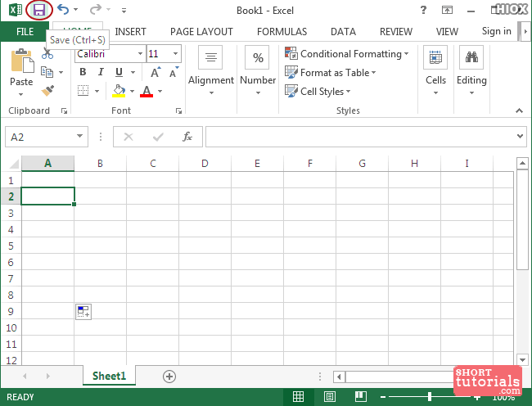Click the Cancel X in formula bar

128,137
